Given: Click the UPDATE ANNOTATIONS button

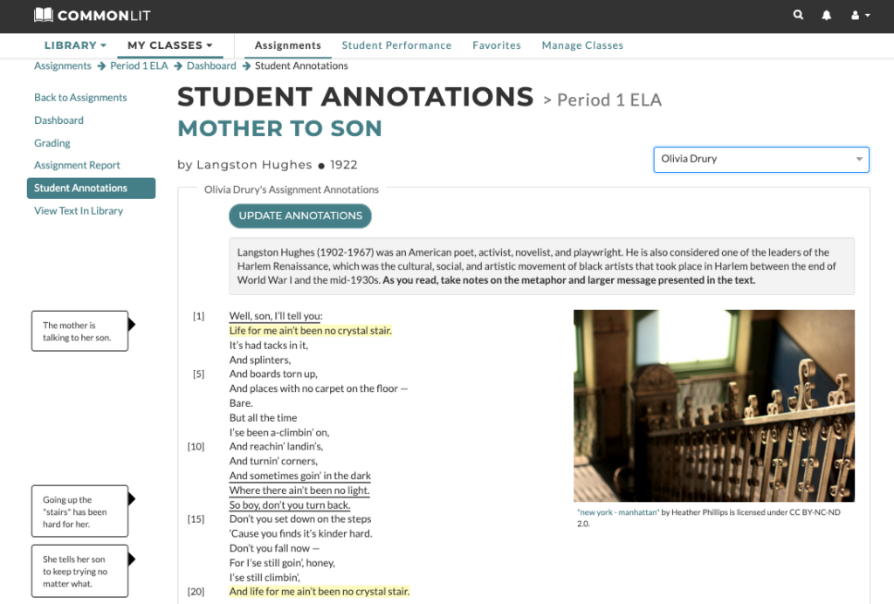Looking at the screenshot, I should pyautogui.click(x=300, y=216).
